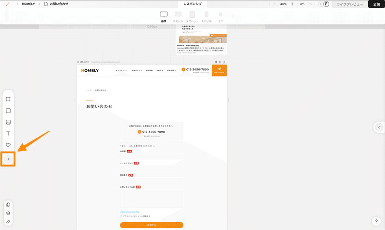Click the form phone number pill
This screenshot has width=385, height=230.
[x=152, y=132]
